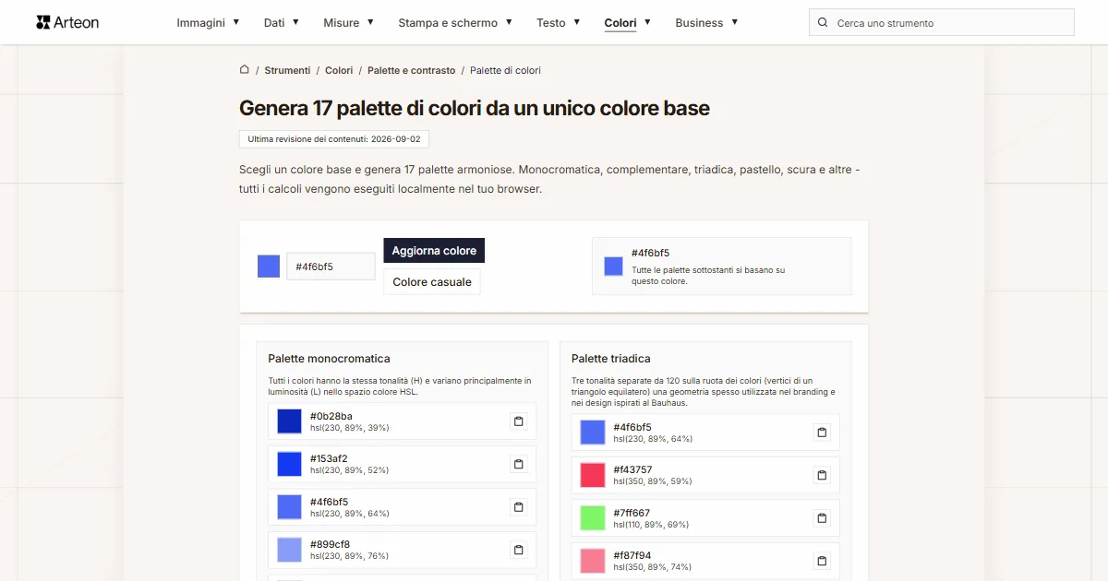Focus the hex color input field
Viewport: 1108px width, 581px height.
point(331,267)
